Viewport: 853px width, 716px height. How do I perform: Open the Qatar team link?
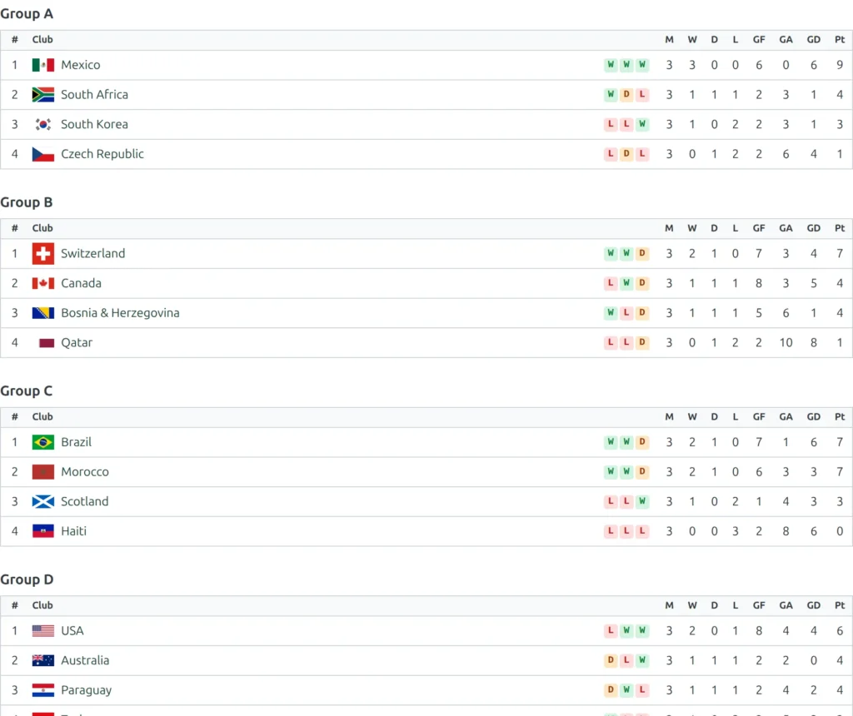(x=77, y=343)
